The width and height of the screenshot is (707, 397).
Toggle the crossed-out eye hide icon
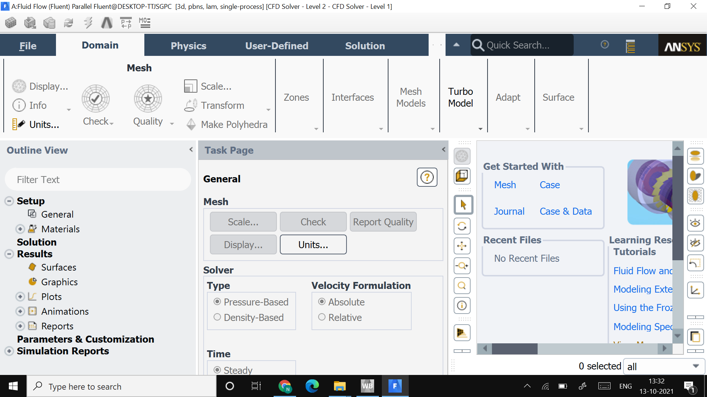(695, 243)
